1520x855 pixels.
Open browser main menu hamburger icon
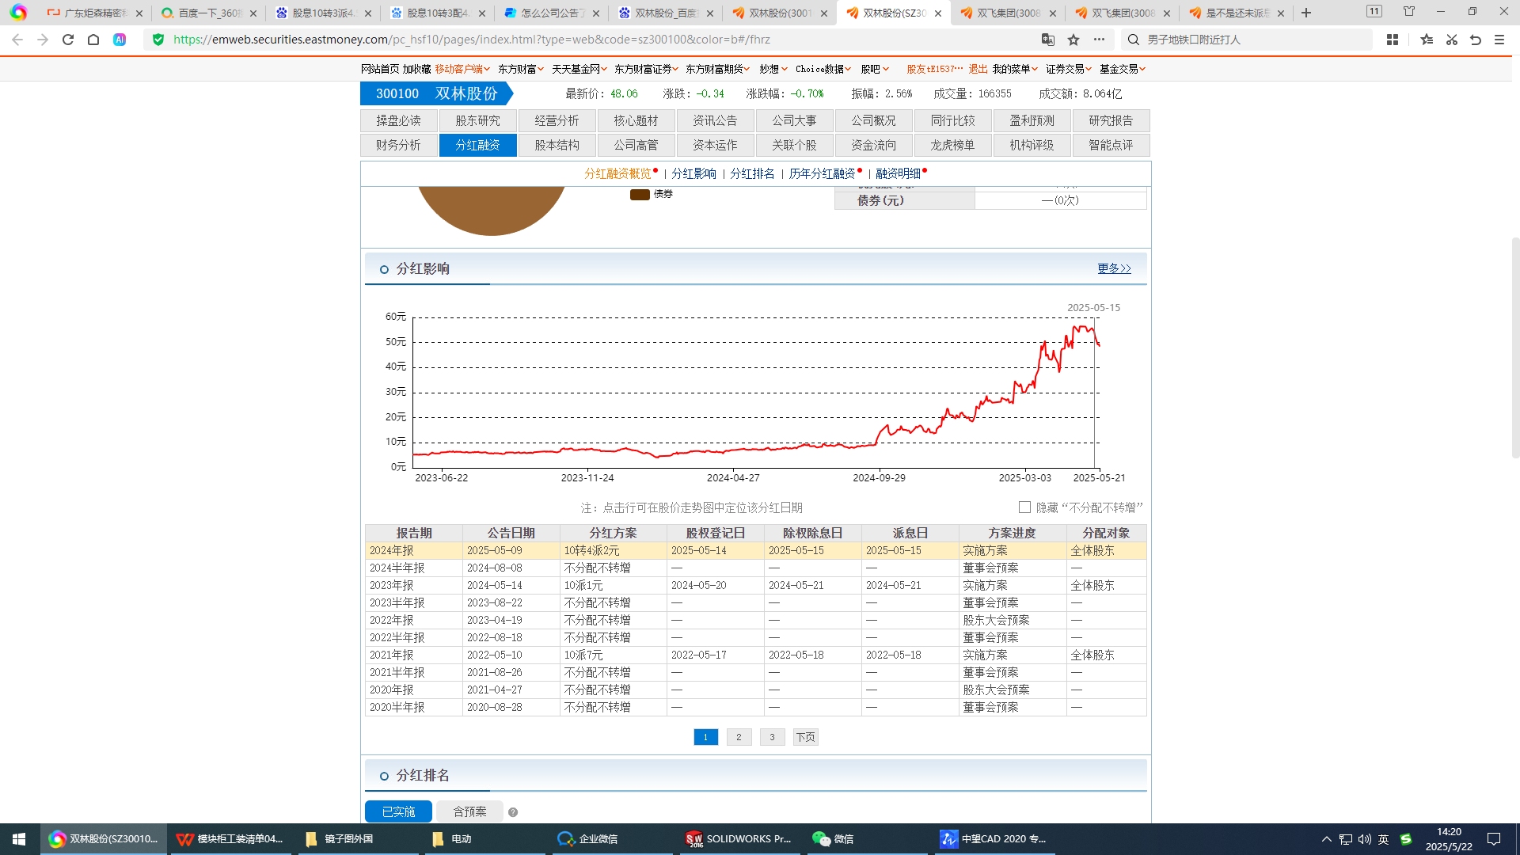tap(1499, 40)
